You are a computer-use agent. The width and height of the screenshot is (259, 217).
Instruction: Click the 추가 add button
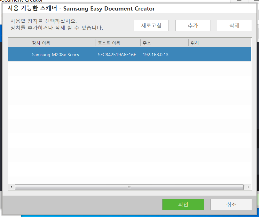pyautogui.click(x=193, y=26)
